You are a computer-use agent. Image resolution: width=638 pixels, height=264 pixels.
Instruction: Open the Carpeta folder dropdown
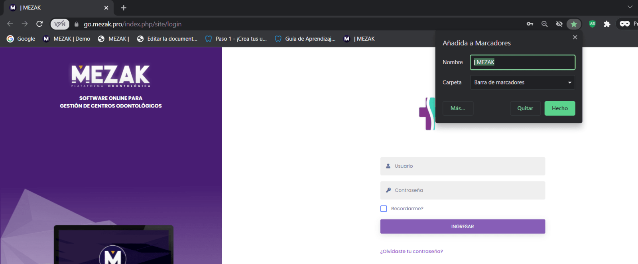pos(522,82)
